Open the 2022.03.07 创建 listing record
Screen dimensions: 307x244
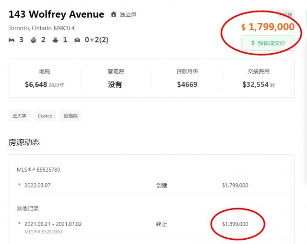pyautogui.click(x=41, y=185)
